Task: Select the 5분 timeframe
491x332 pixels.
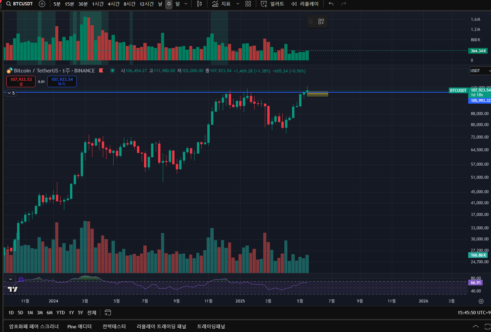Action: 57,4
